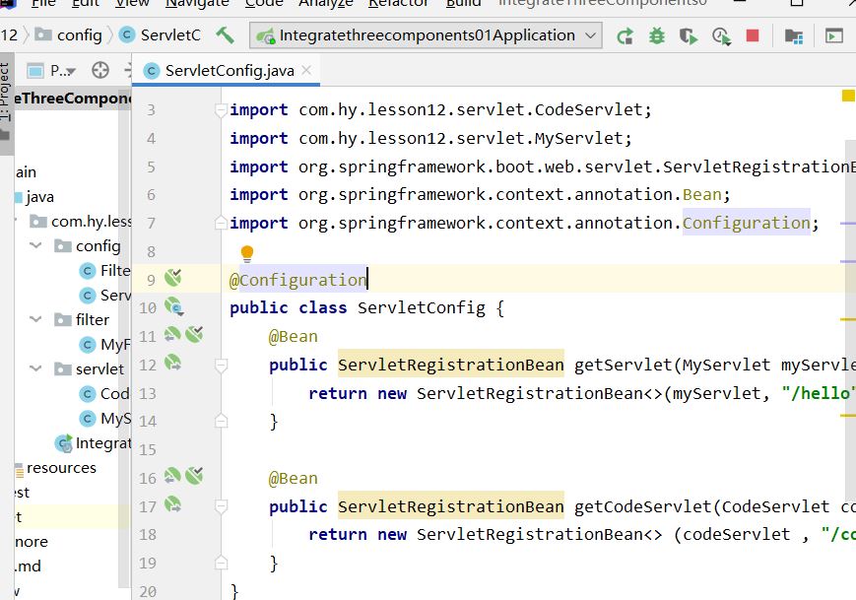The width and height of the screenshot is (856, 600).
Task: Rerun the application with the green arrow icon
Action: pyautogui.click(x=626, y=36)
